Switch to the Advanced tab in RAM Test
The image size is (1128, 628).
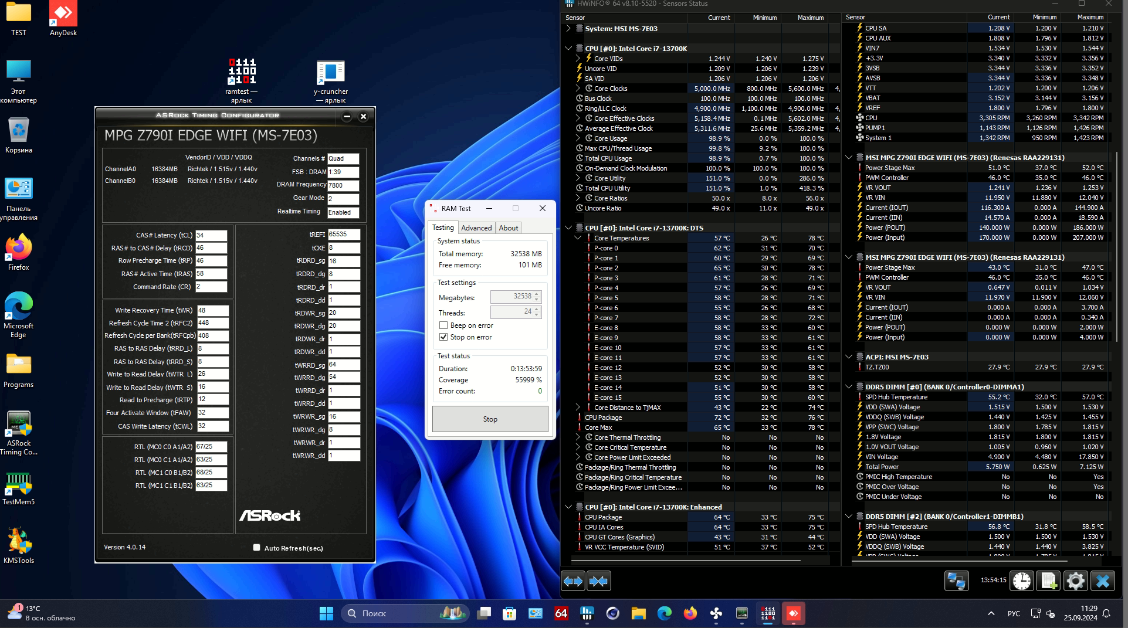coord(476,228)
